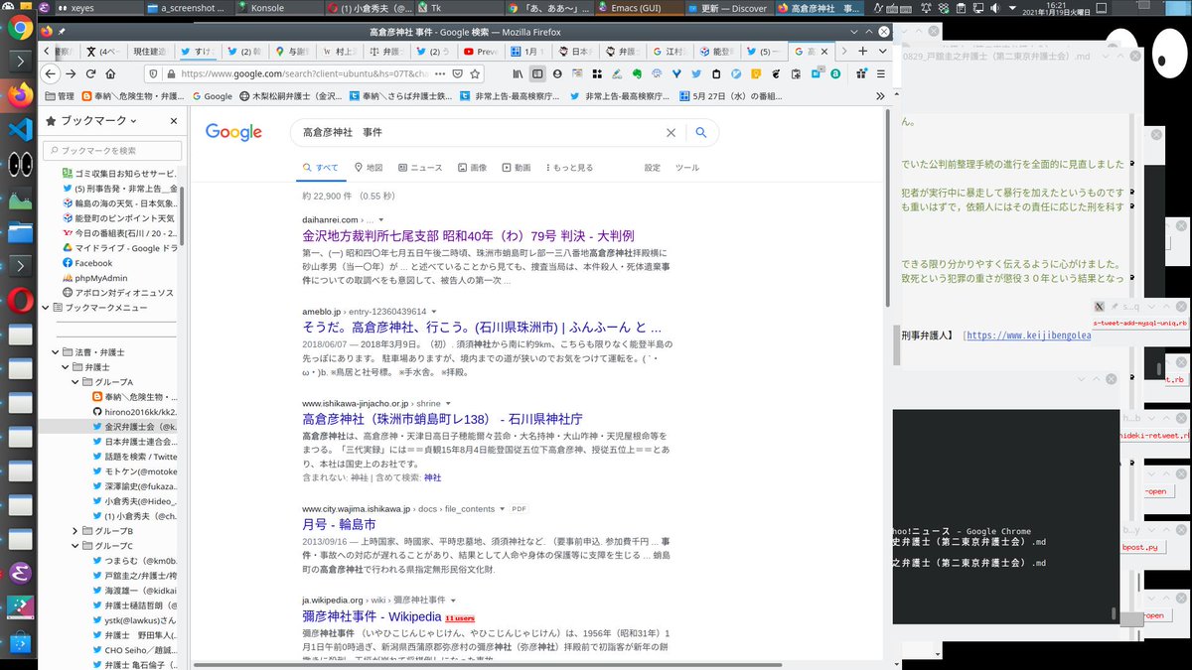Open 高倉彦神社 石川県神社庁 result
The height and width of the screenshot is (670, 1192).
(442, 419)
